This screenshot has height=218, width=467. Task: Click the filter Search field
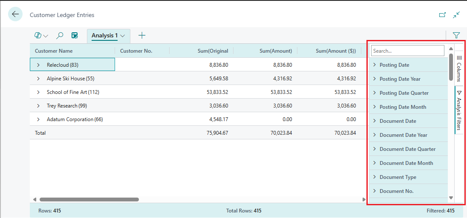407,51
